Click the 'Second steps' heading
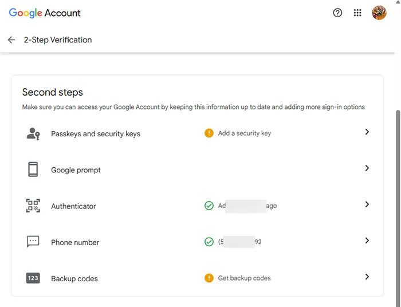The width and height of the screenshot is (401, 307). click(x=53, y=92)
